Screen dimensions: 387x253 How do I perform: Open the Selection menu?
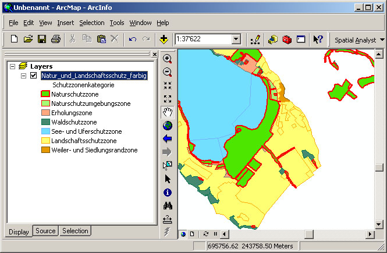tap(92, 23)
